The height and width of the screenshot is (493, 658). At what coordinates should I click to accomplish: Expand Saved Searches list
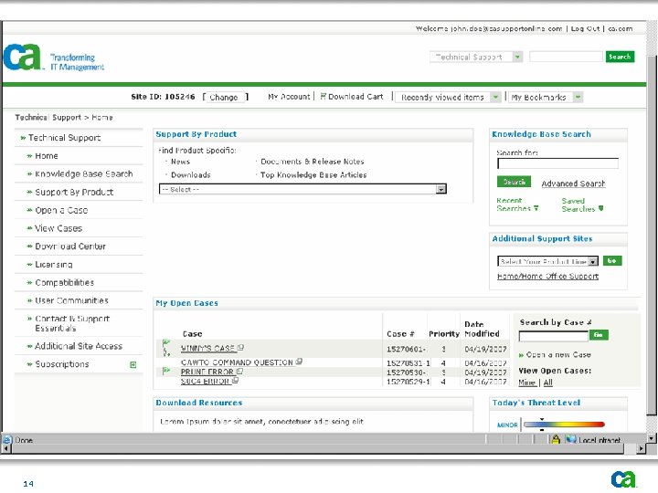tap(582, 205)
